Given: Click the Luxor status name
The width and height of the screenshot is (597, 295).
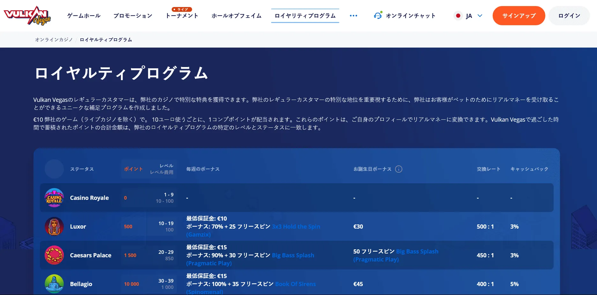Looking at the screenshot, I should point(78,226).
